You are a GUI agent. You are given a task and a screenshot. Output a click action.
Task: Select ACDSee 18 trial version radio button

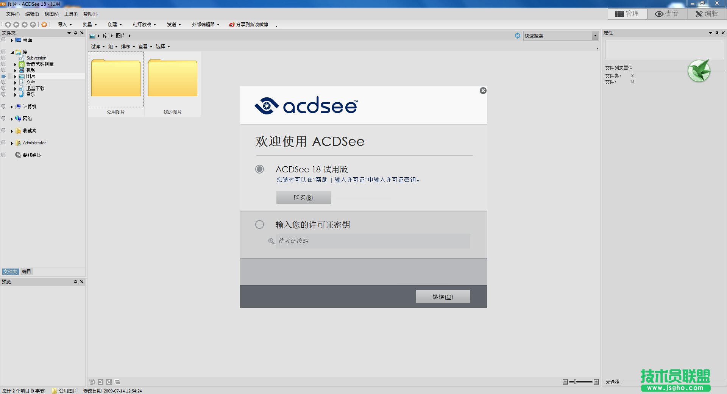(x=259, y=169)
